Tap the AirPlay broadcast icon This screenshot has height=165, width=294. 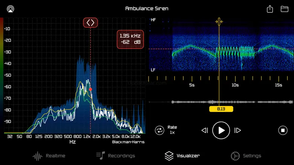click(x=11, y=9)
